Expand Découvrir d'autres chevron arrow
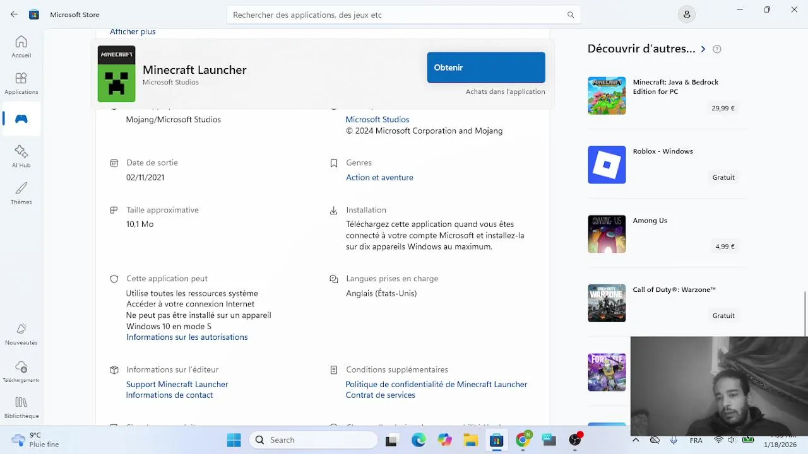This screenshot has width=808, height=454. point(703,49)
